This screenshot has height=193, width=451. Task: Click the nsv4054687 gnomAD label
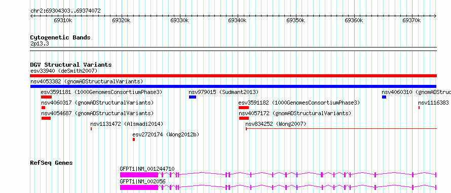click(x=97, y=113)
